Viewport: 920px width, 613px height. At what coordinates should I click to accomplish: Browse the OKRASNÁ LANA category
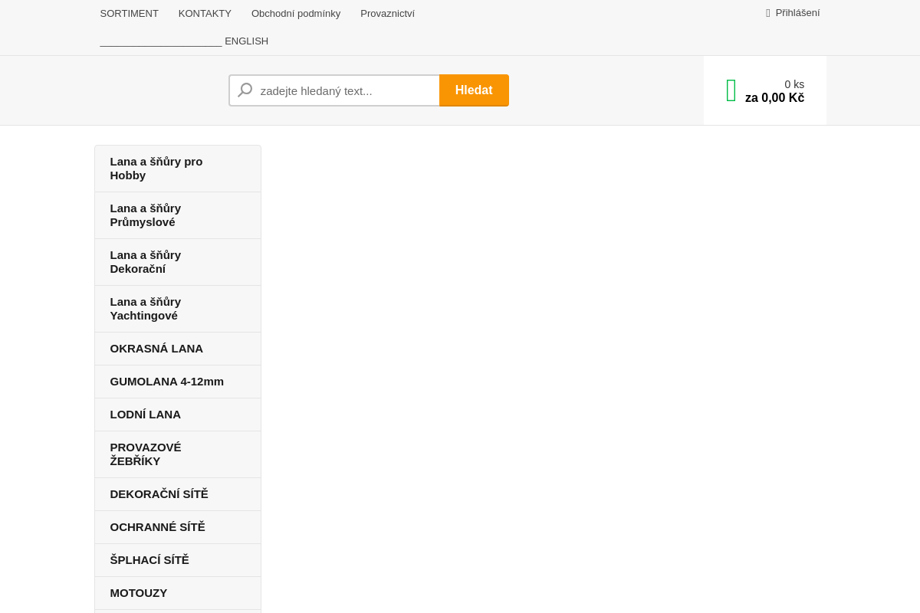(156, 349)
